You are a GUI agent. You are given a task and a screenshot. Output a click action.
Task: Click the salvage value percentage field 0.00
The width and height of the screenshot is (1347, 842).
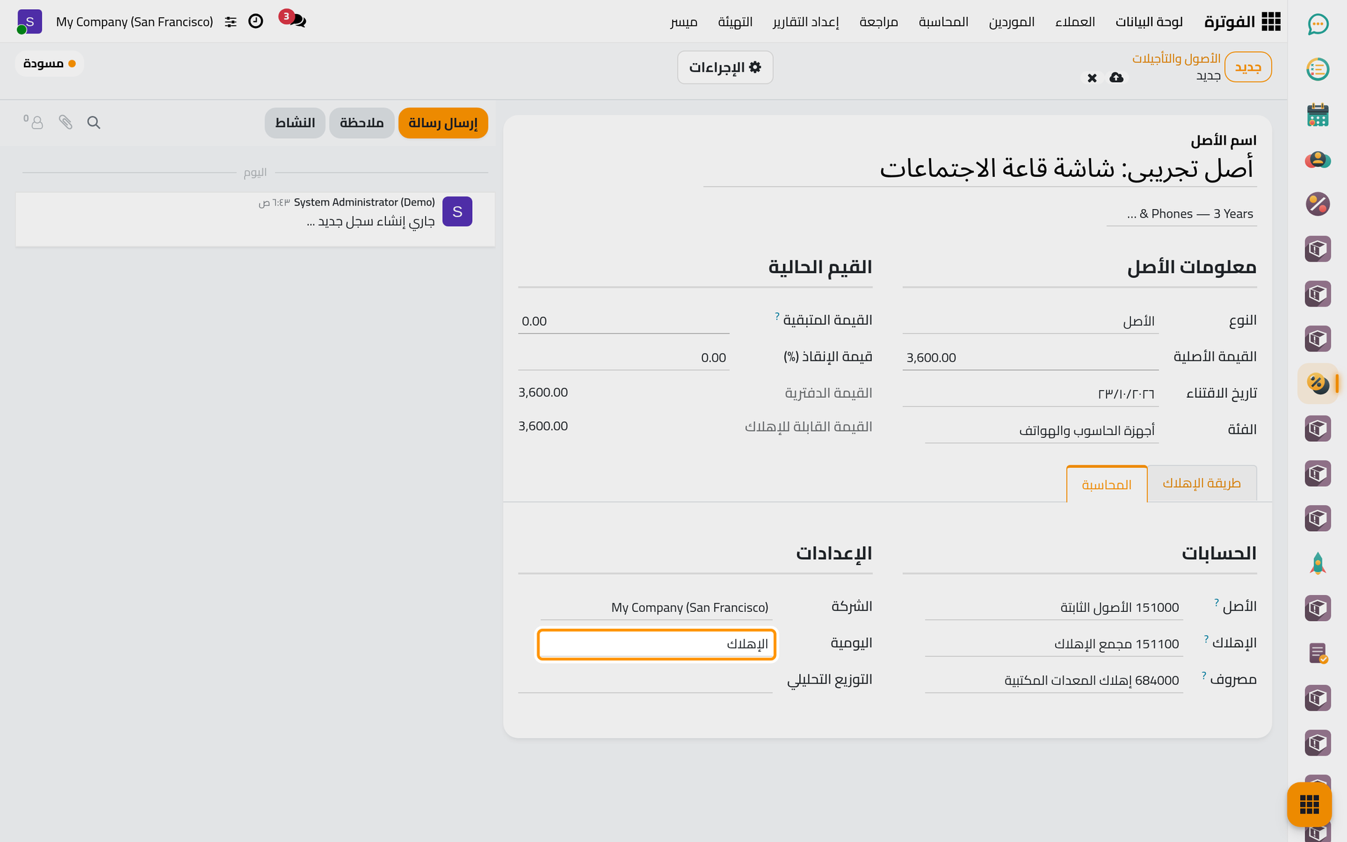point(624,358)
